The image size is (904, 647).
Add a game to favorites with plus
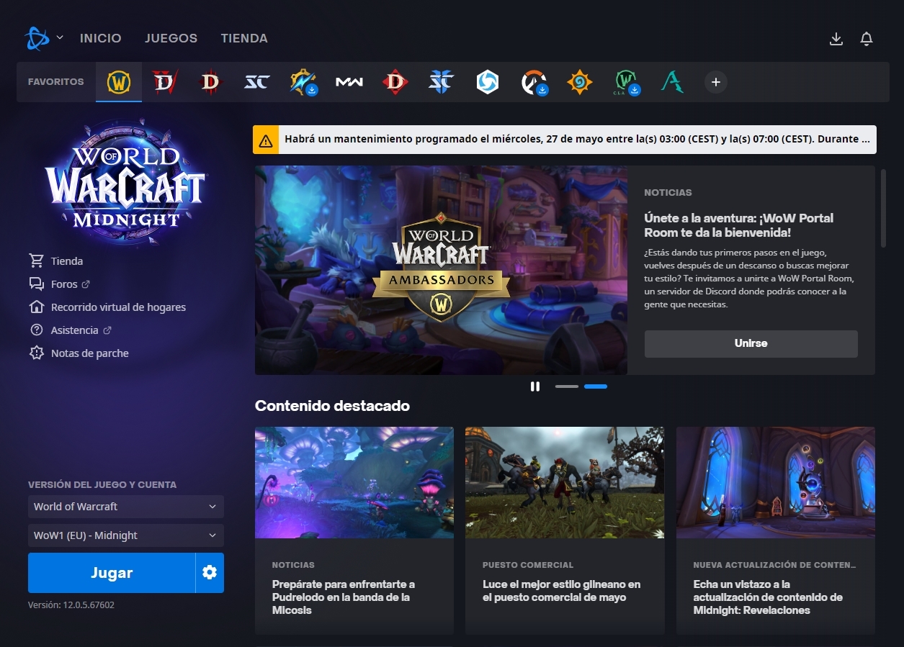(x=715, y=82)
